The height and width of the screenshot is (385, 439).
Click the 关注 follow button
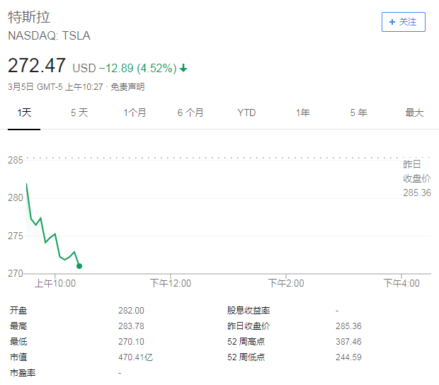403,22
